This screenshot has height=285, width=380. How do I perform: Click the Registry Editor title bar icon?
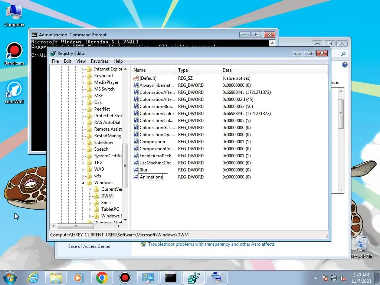pos(53,53)
